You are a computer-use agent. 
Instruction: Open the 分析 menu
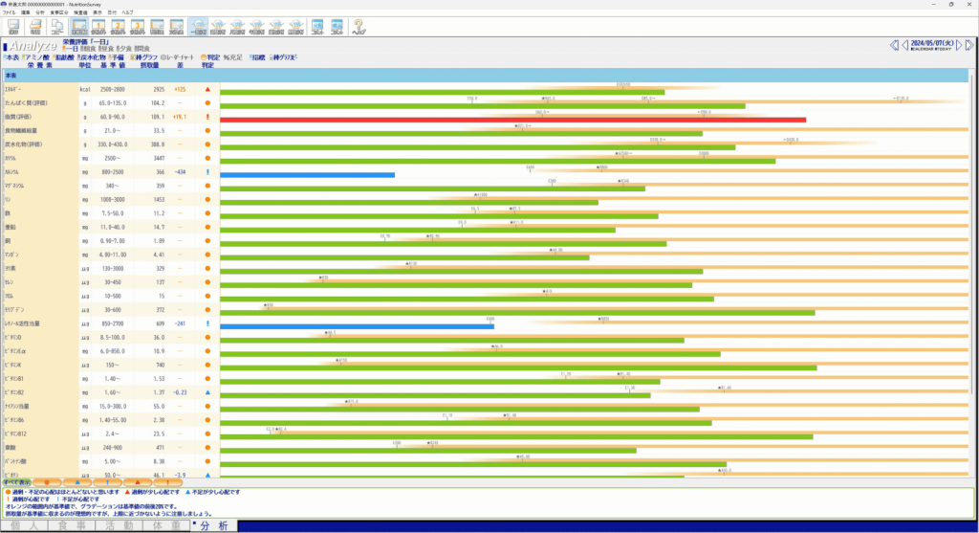[x=40, y=12]
